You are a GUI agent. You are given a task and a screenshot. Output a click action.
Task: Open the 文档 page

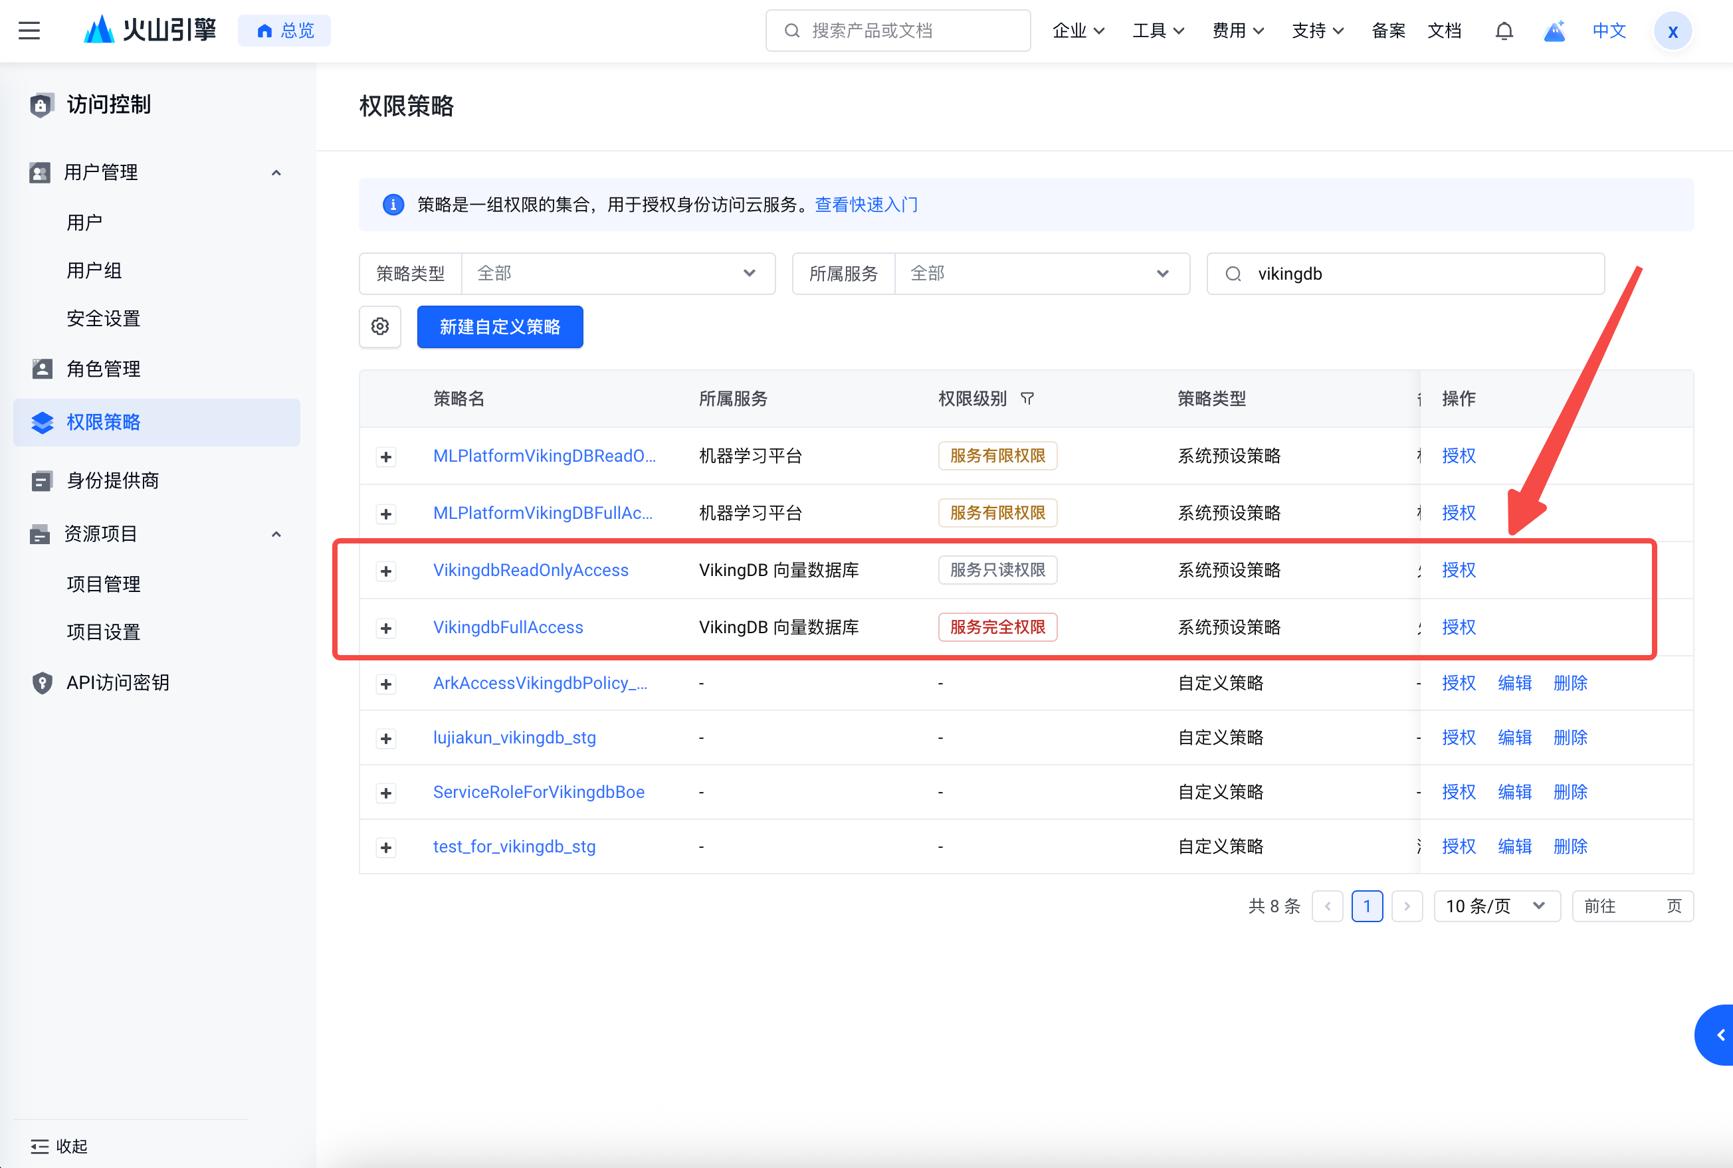click(x=1444, y=31)
